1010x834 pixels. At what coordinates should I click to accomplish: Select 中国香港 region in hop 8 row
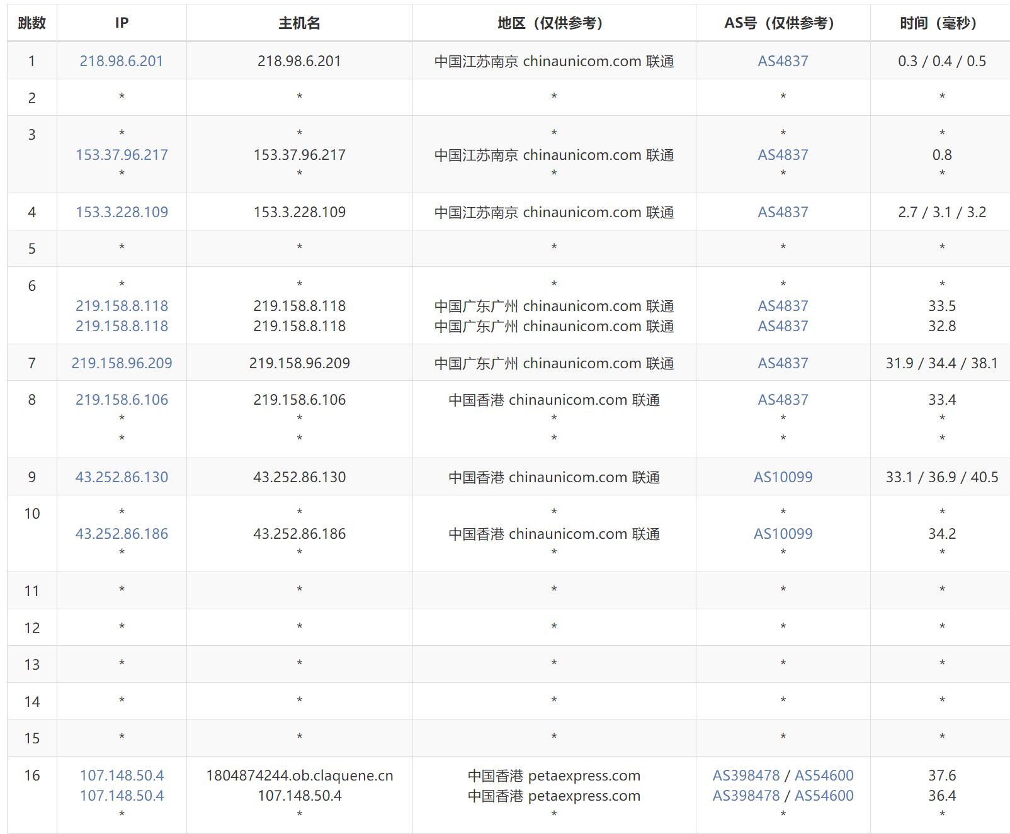coord(554,400)
